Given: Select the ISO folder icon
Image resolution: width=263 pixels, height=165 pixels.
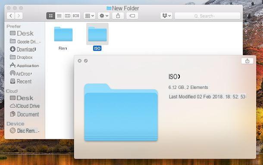Looking at the screenshot, I should pyautogui.click(x=97, y=34).
